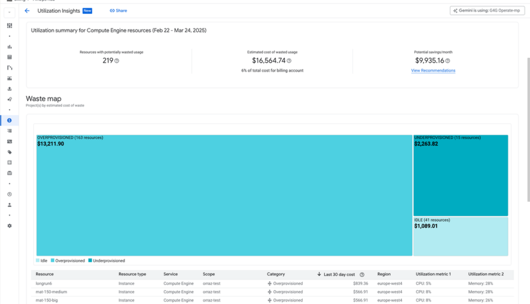Open the Settings gear at sidebar bottom
Screen dimensions: 530x304
[x=9, y=225]
